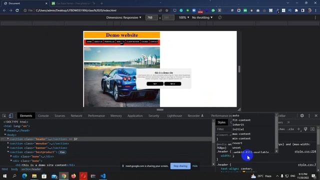Edit the viewport height field

[168, 17]
